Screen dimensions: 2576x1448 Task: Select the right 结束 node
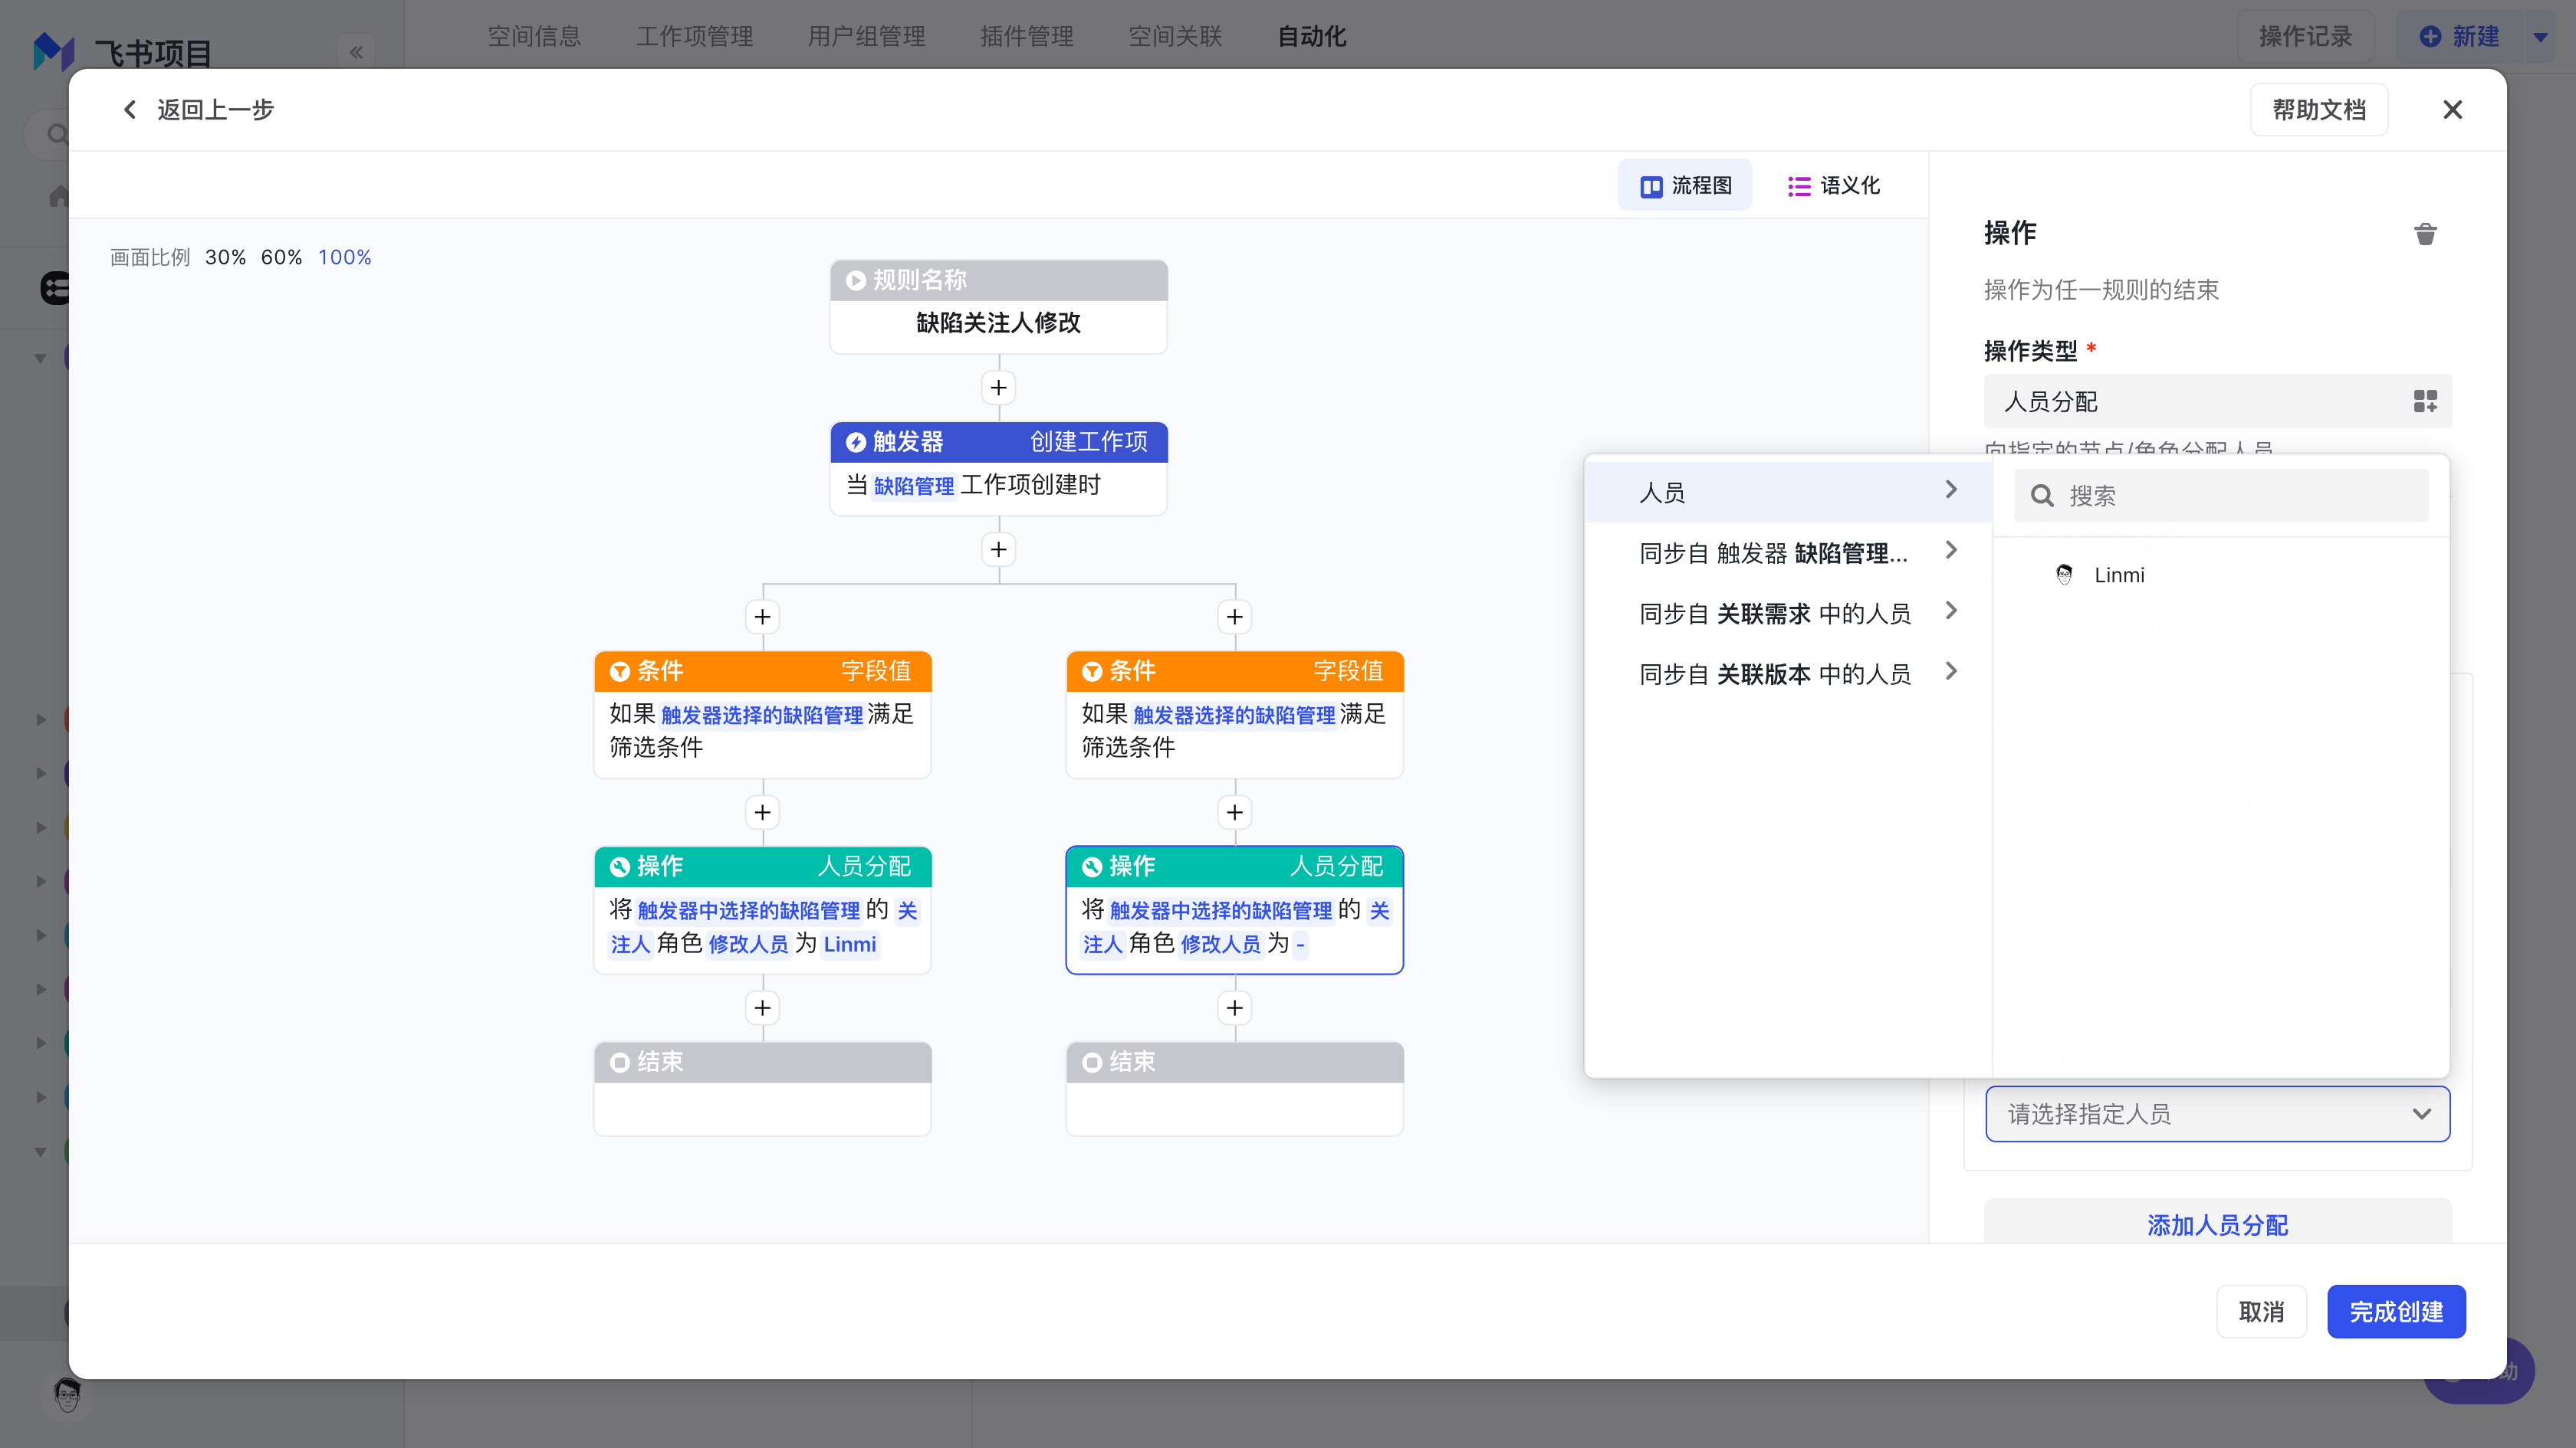[1234, 1088]
